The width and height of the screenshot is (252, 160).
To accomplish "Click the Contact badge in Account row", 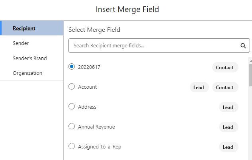I will (225, 87).
